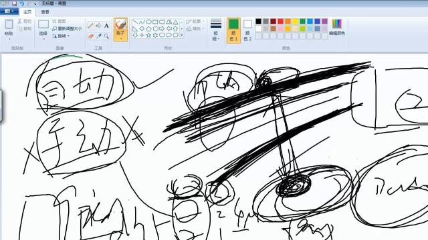The width and height of the screenshot is (428, 240).
Task: Choose the Oval callout shape
Action: point(169,35)
